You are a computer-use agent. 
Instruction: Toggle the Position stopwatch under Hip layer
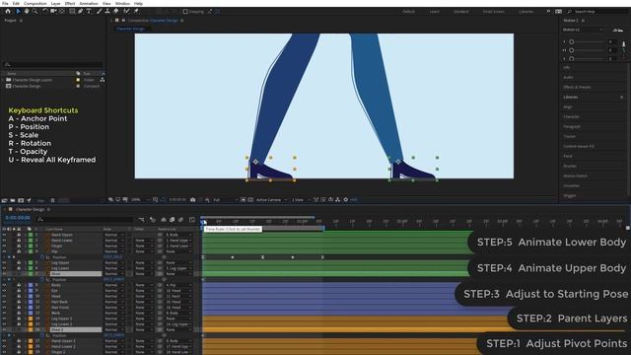(41, 257)
